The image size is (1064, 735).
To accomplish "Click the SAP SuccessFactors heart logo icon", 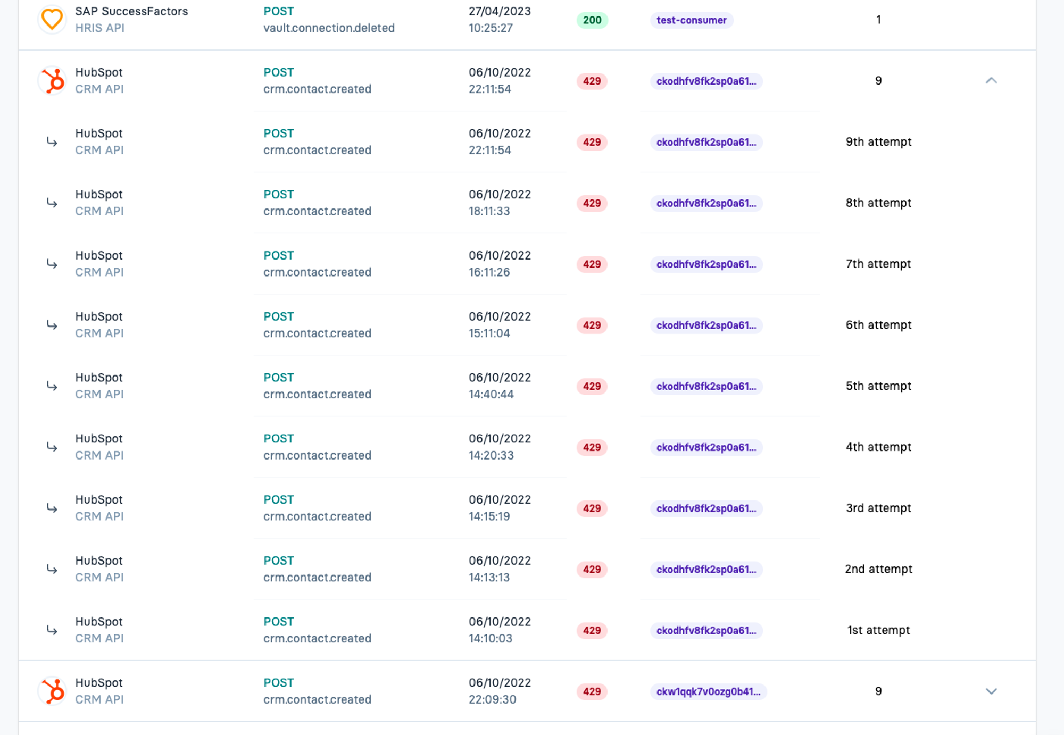I will click(x=52, y=20).
